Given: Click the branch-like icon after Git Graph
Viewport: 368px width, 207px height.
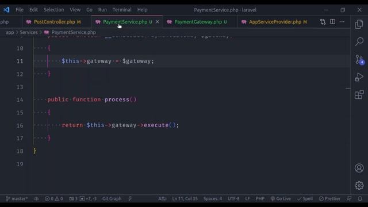Looking at the screenshot, I should (130, 198).
